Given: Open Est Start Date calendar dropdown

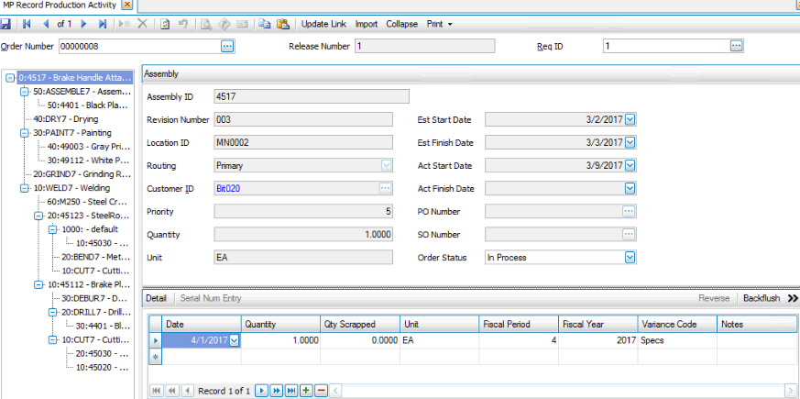Looking at the screenshot, I should pos(630,117).
